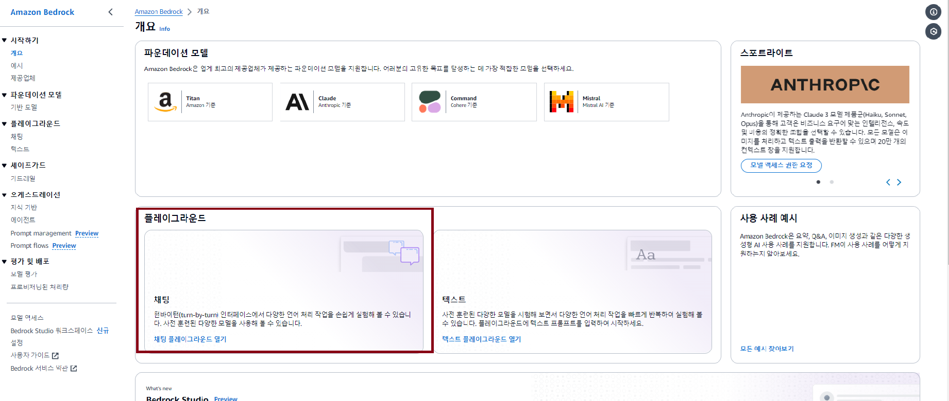Open 가드레일 in the sidebar
Viewport: 949px width, 401px height.
(23, 178)
